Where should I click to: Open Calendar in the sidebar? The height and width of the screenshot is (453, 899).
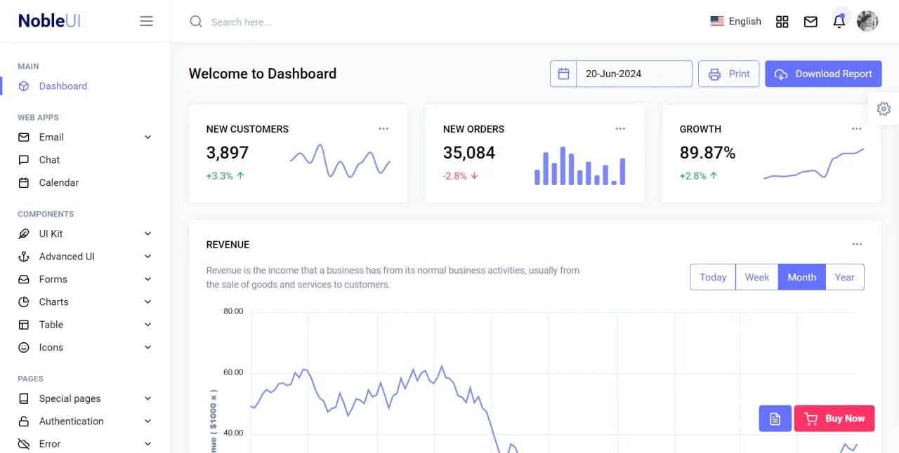pos(59,182)
